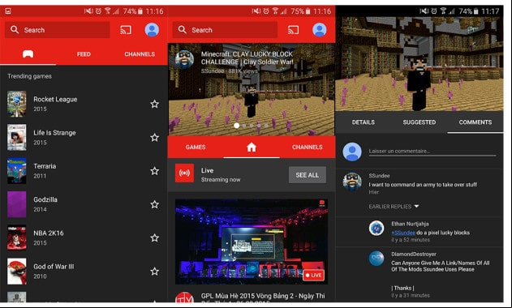
Task: Open the God of War III thumbnail
Action: 17,272
